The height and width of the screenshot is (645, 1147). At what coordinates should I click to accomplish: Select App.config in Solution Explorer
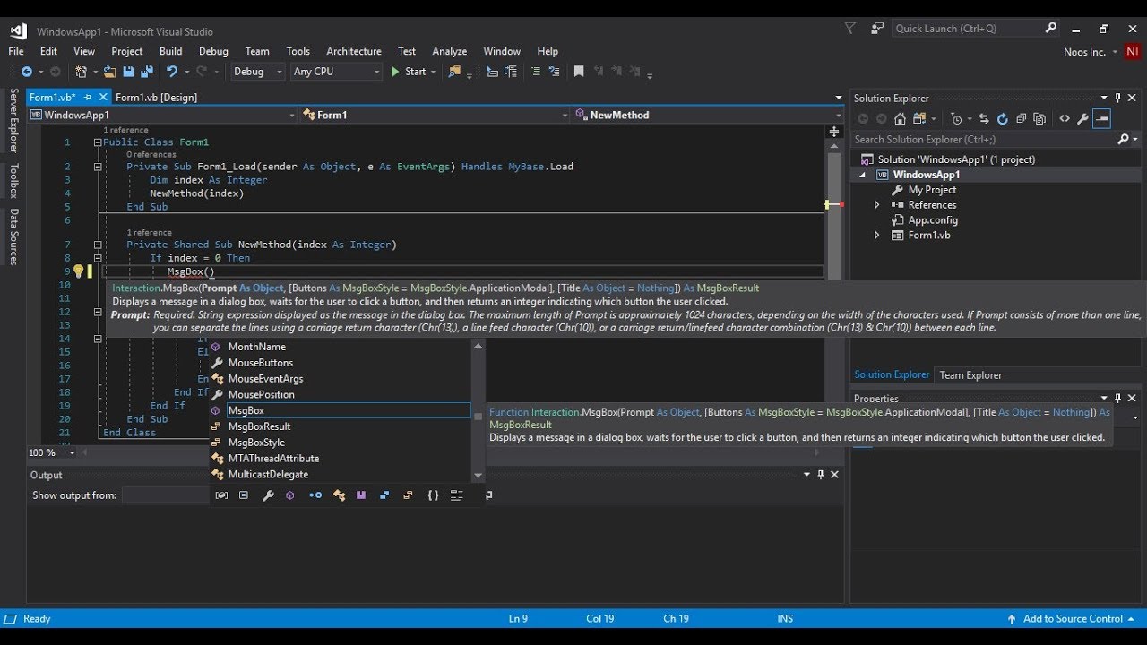(x=933, y=220)
